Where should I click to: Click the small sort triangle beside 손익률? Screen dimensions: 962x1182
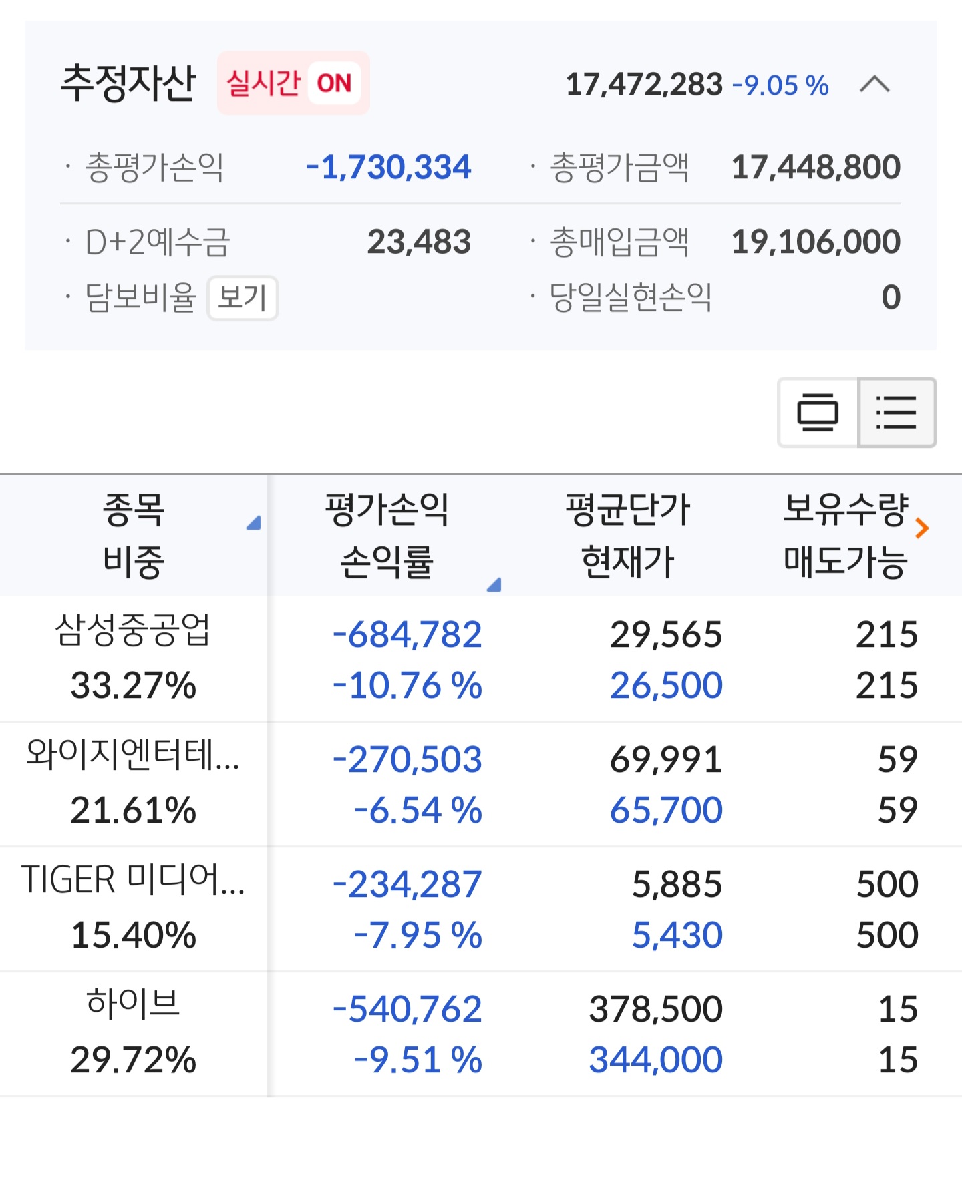494,585
